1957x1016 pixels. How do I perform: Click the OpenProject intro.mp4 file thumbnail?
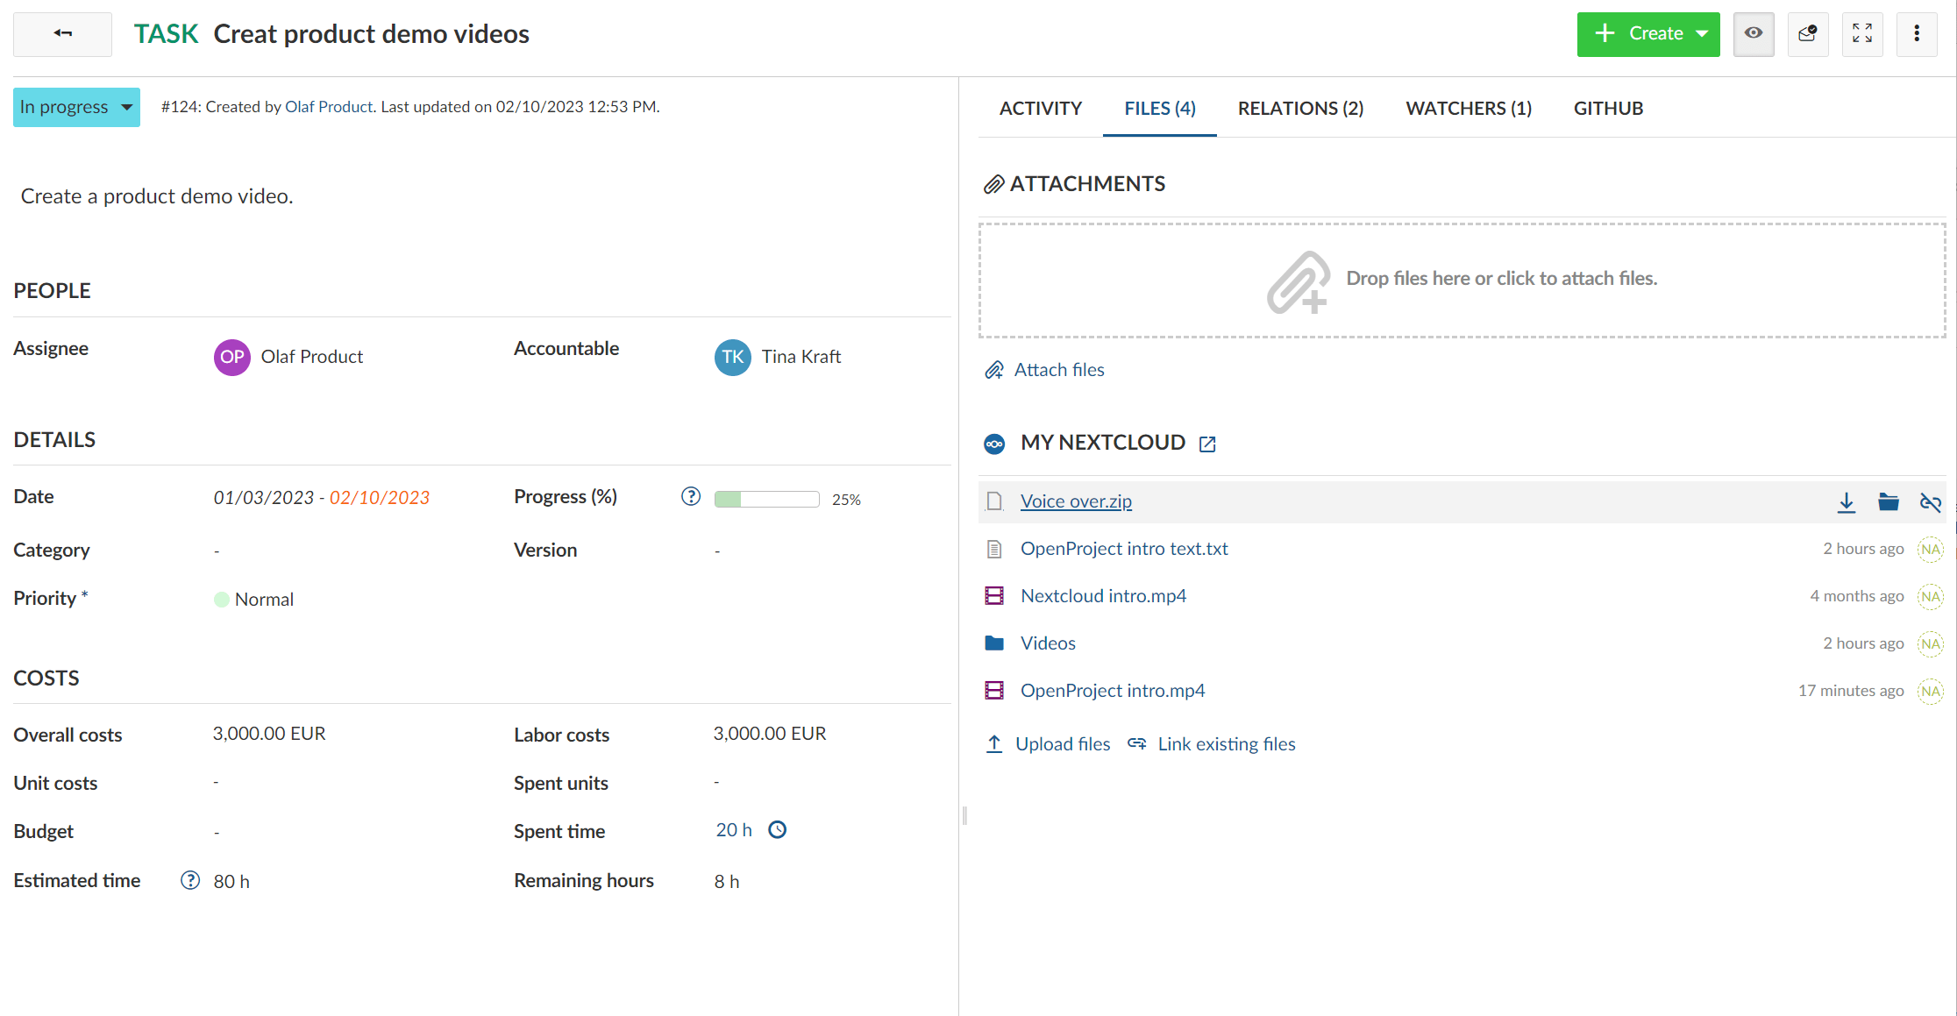pos(997,690)
